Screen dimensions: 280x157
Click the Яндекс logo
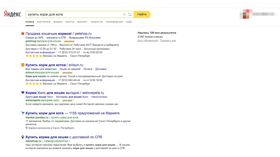point(13,14)
